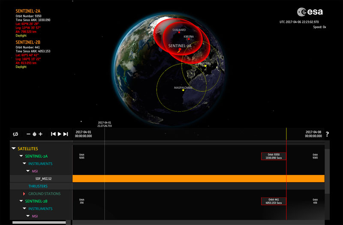This screenshot has width=343, height=225.
Task: Click the UTC 2017-04-06 timestamp
Action: pos(299,22)
